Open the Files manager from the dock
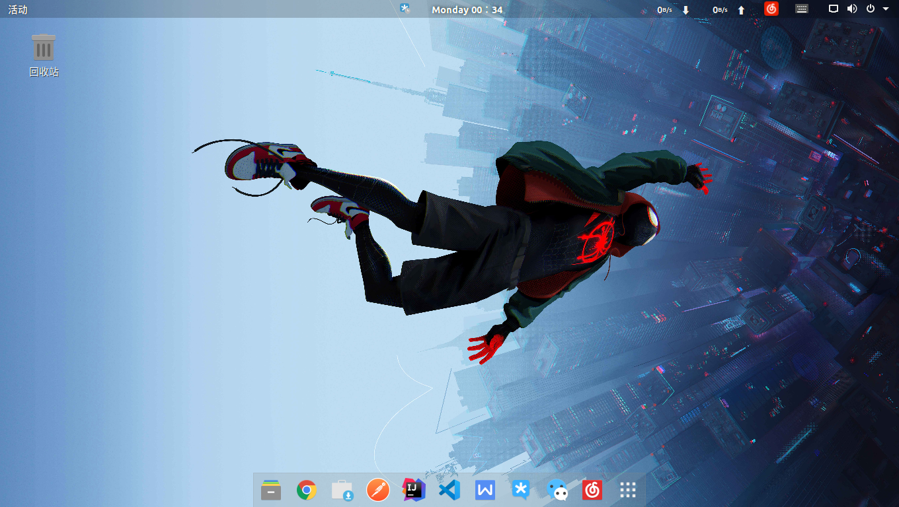 (x=271, y=490)
